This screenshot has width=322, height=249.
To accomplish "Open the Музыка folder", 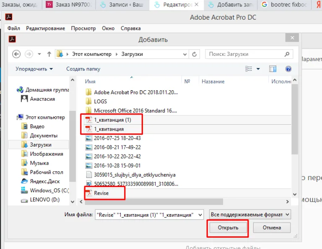I will pyautogui.click(x=35, y=163).
